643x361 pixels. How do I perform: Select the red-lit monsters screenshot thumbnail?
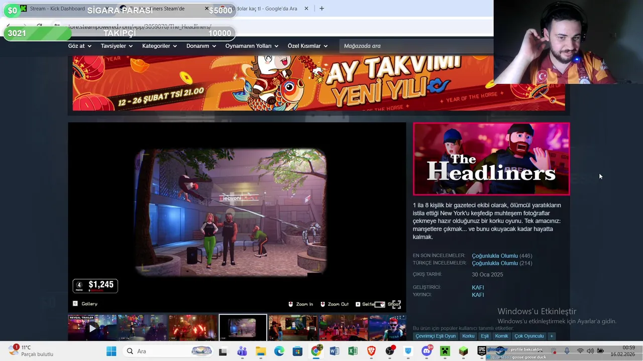(193, 328)
